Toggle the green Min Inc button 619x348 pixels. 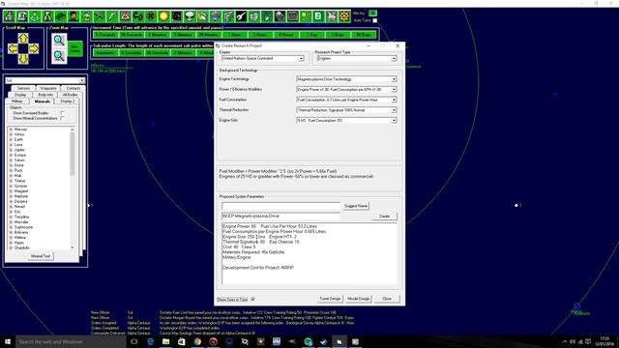pyautogui.click(x=372, y=13)
